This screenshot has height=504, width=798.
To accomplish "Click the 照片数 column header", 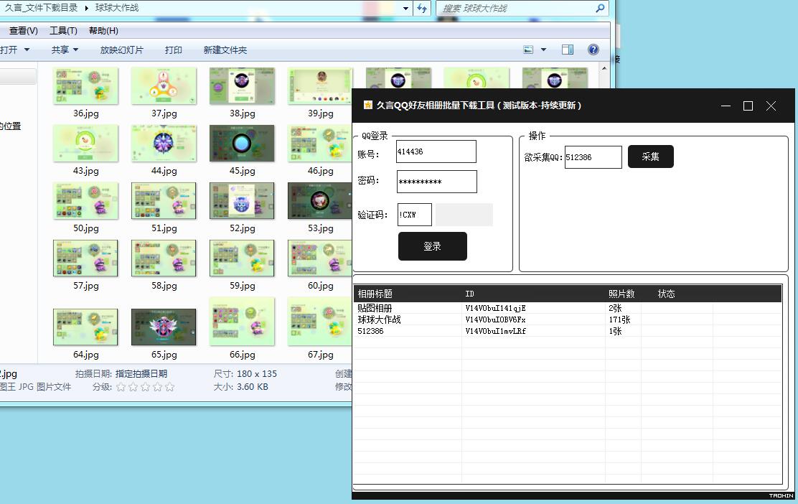I will coord(621,294).
